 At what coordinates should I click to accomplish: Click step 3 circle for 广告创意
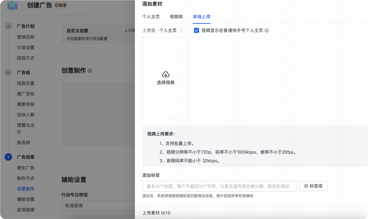point(8,157)
